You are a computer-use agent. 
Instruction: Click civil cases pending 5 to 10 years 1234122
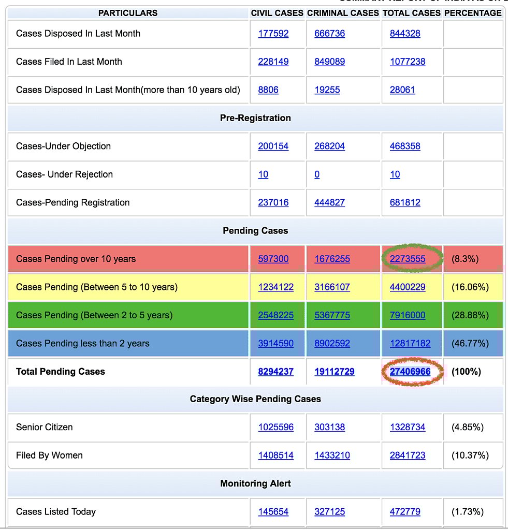coord(276,287)
